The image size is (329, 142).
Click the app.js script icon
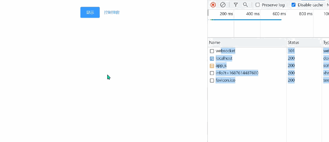212,66
